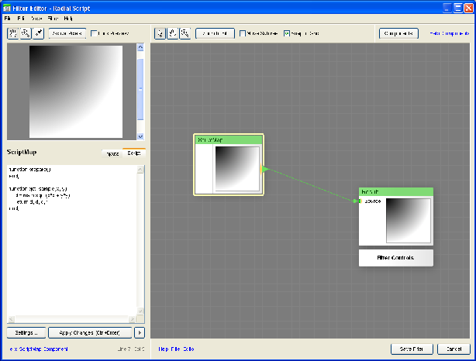Screen dimensions: 476x361
Task: Click the Settings button below the script
Action: click(x=26, y=333)
